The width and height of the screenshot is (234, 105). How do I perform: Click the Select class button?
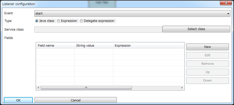[196, 29]
